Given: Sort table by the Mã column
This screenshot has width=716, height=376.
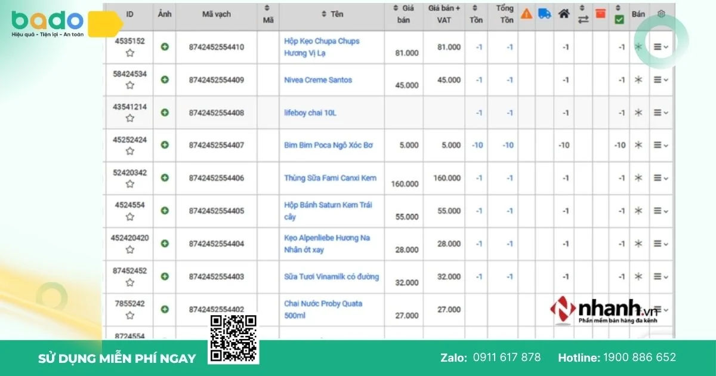Looking at the screenshot, I should click(268, 14).
